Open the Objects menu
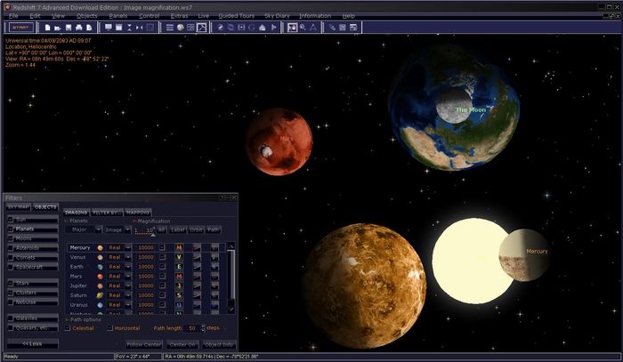The image size is (623, 362). pyautogui.click(x=86, y=16)
